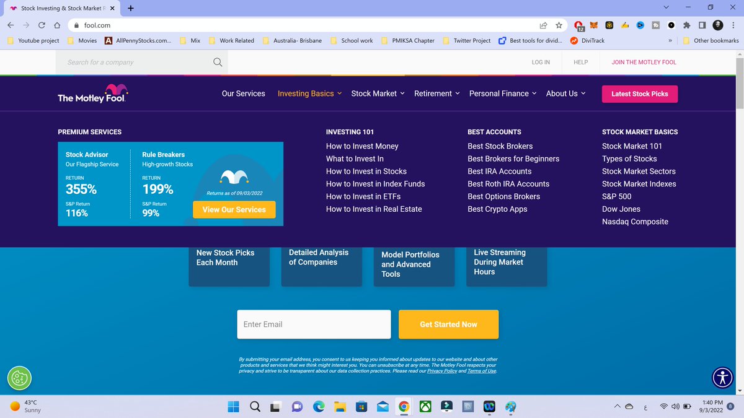Open the Best Roth IRA Accounts link
This screenshot has width=744, height=418.
(508, 184)
